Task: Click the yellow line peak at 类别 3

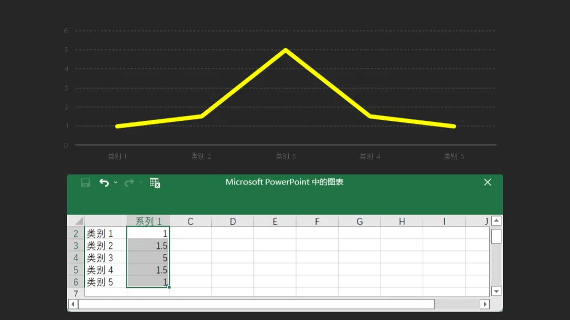Action: [286, 51]
